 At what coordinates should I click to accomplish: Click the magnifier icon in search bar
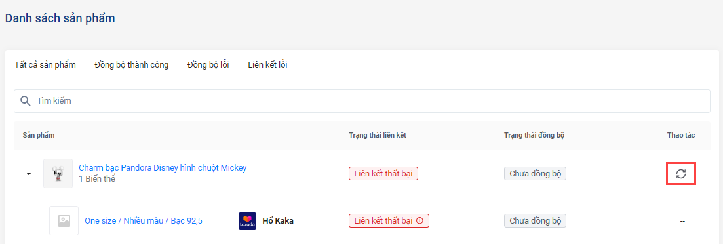(x=26, y=100)
